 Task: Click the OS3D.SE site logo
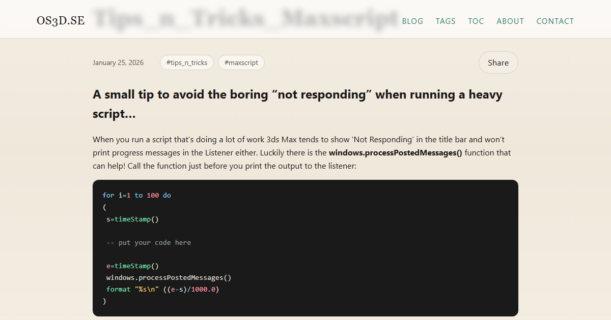pos(60,21)
